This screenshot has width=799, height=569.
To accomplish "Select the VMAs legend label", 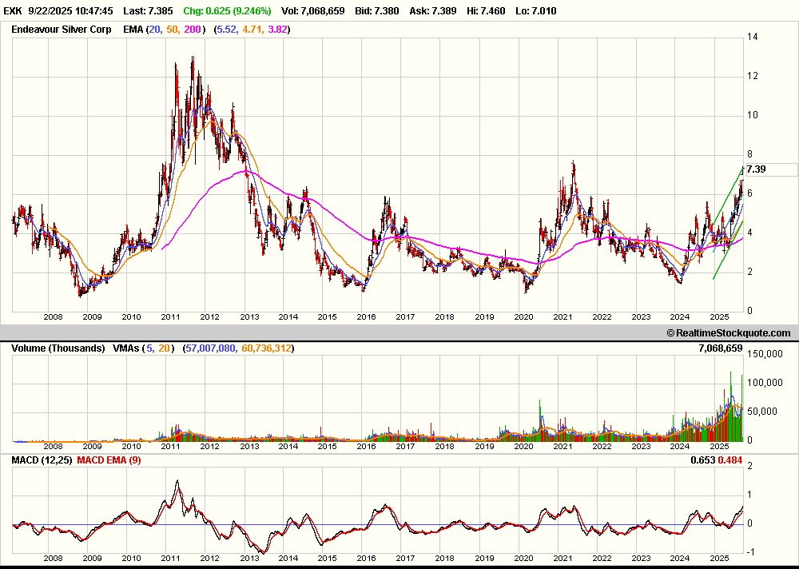I will point(126,348).
